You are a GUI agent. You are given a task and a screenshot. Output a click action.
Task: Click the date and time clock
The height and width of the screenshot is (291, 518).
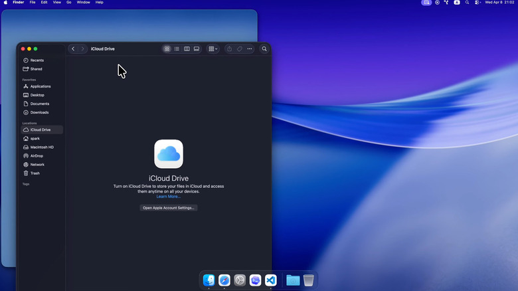499,2
